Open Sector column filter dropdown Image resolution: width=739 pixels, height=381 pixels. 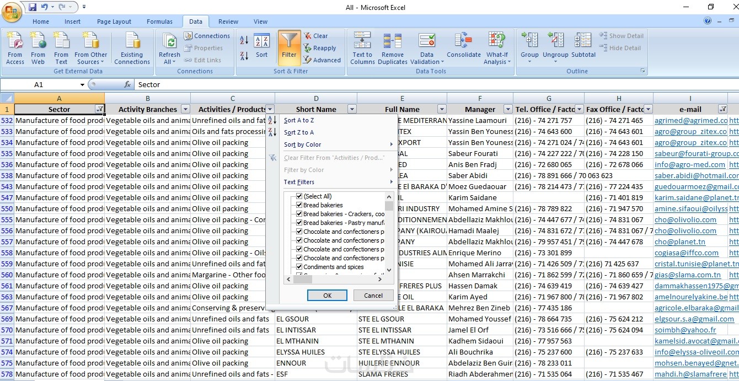pos(99,109)
